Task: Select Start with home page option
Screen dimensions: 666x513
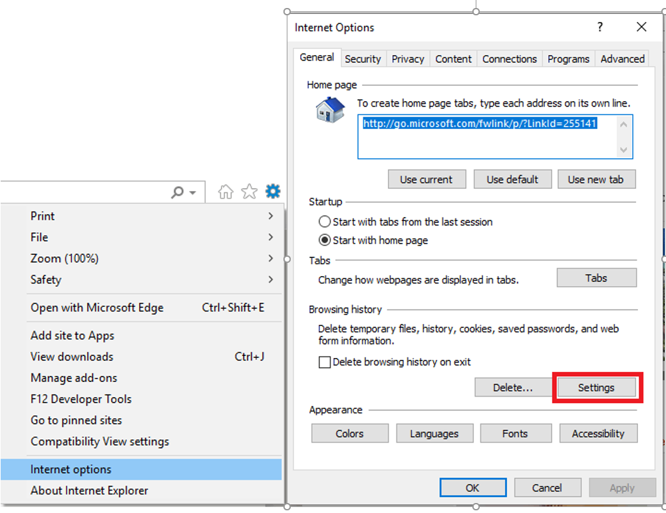Action: pyautogui.click(x=325, y=240)
